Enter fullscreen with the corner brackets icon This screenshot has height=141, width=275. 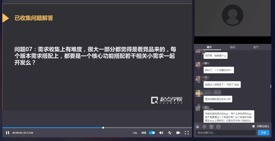pyautogui.click(x=187, y=133)
